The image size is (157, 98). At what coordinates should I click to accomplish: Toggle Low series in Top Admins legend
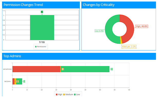(77, 94)
